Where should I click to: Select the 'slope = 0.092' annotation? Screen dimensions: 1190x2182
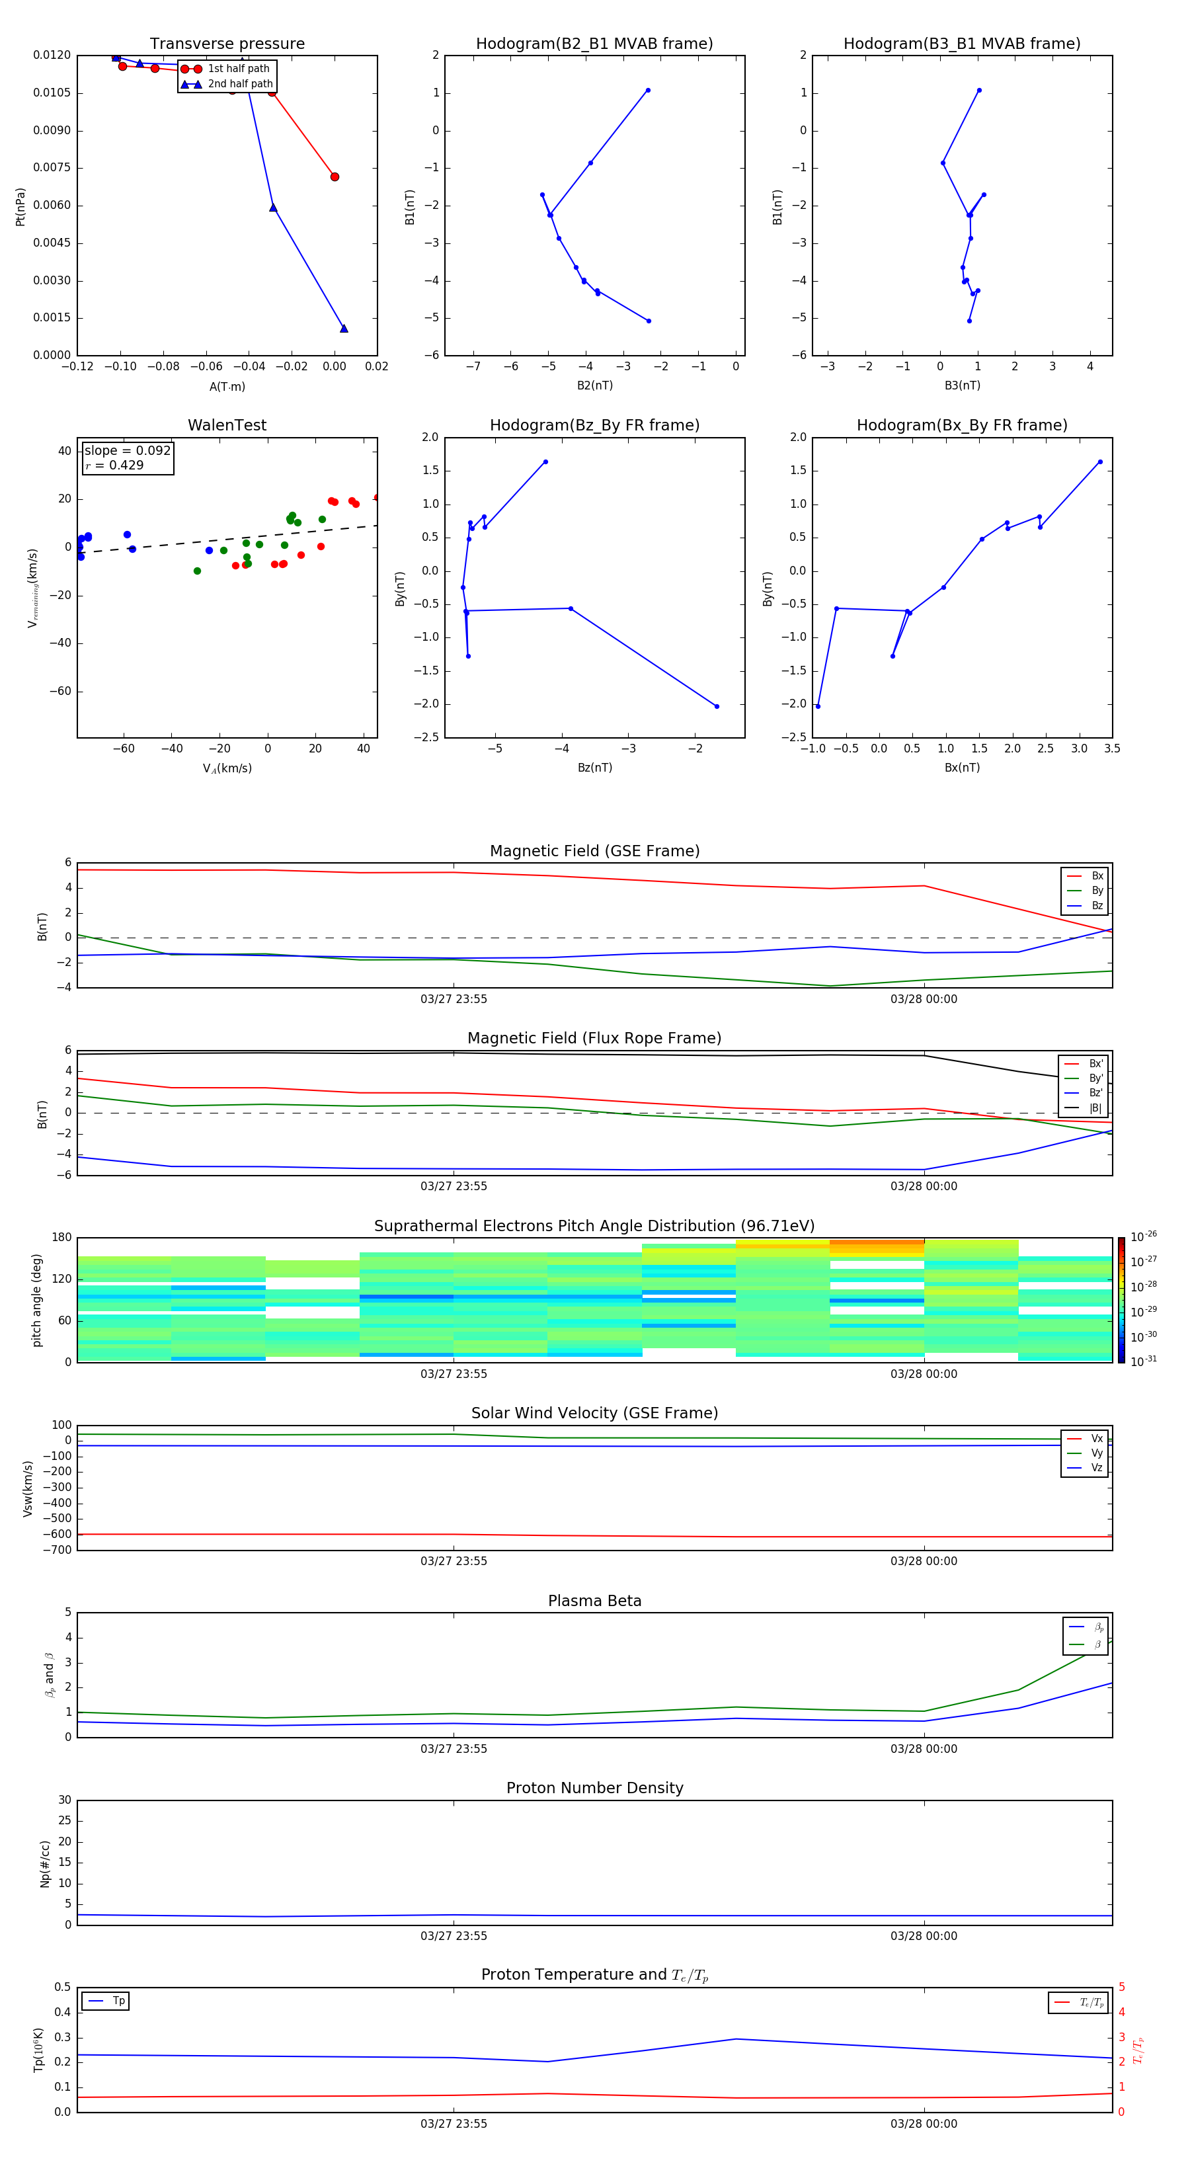click(127, 451)
